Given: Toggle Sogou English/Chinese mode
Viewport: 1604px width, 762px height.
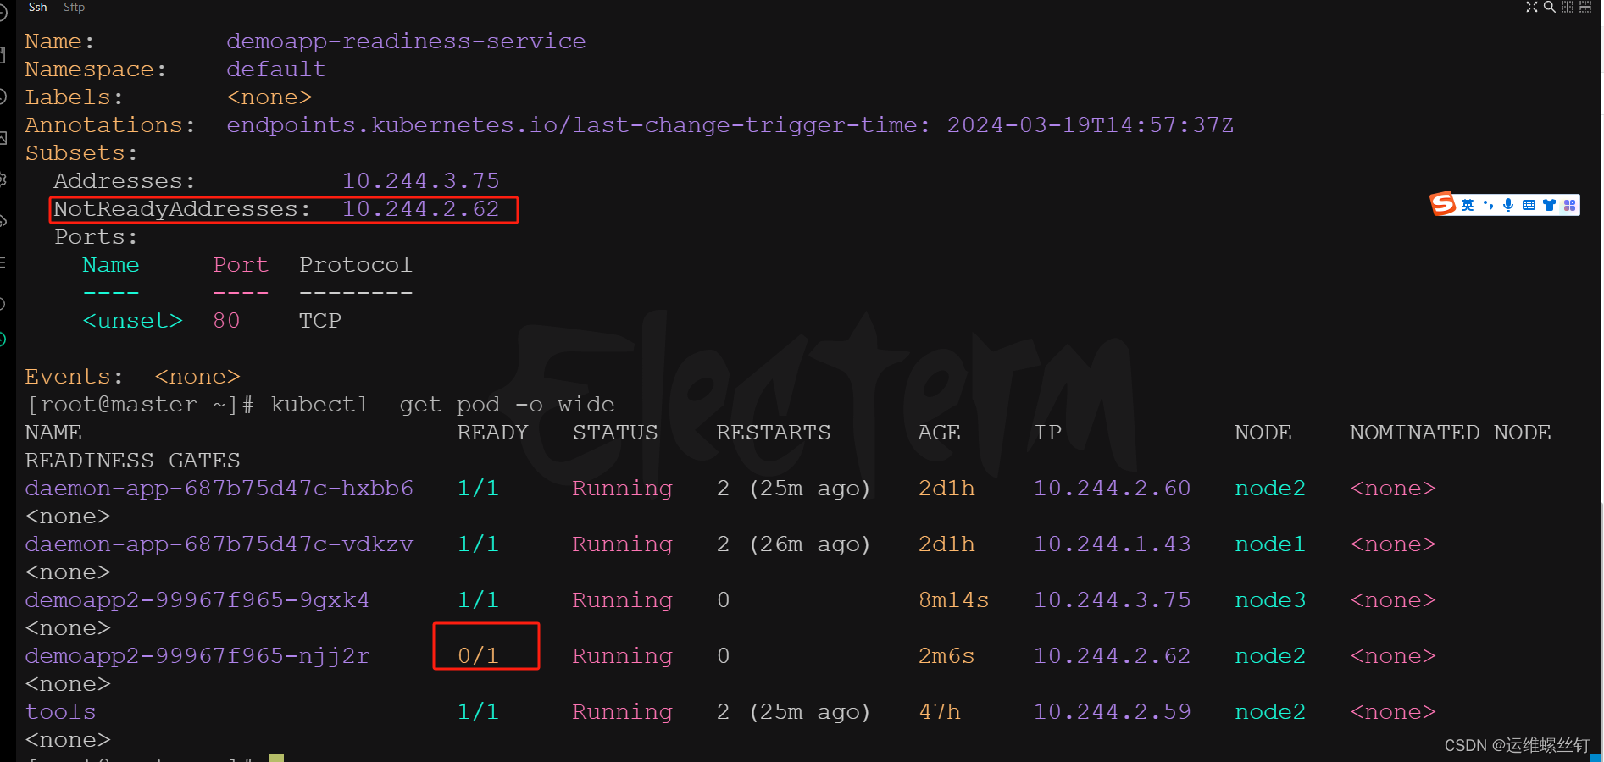Looking at the screenshot, I should [1468, 205].
